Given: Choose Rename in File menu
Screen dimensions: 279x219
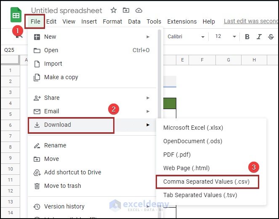Looking at the screenshot, I should coord(92,145).
